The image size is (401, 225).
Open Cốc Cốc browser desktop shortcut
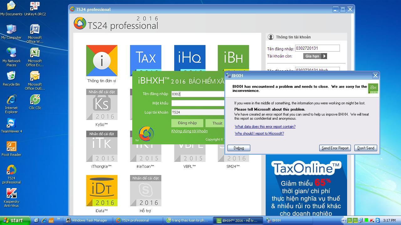coord(35,102)
